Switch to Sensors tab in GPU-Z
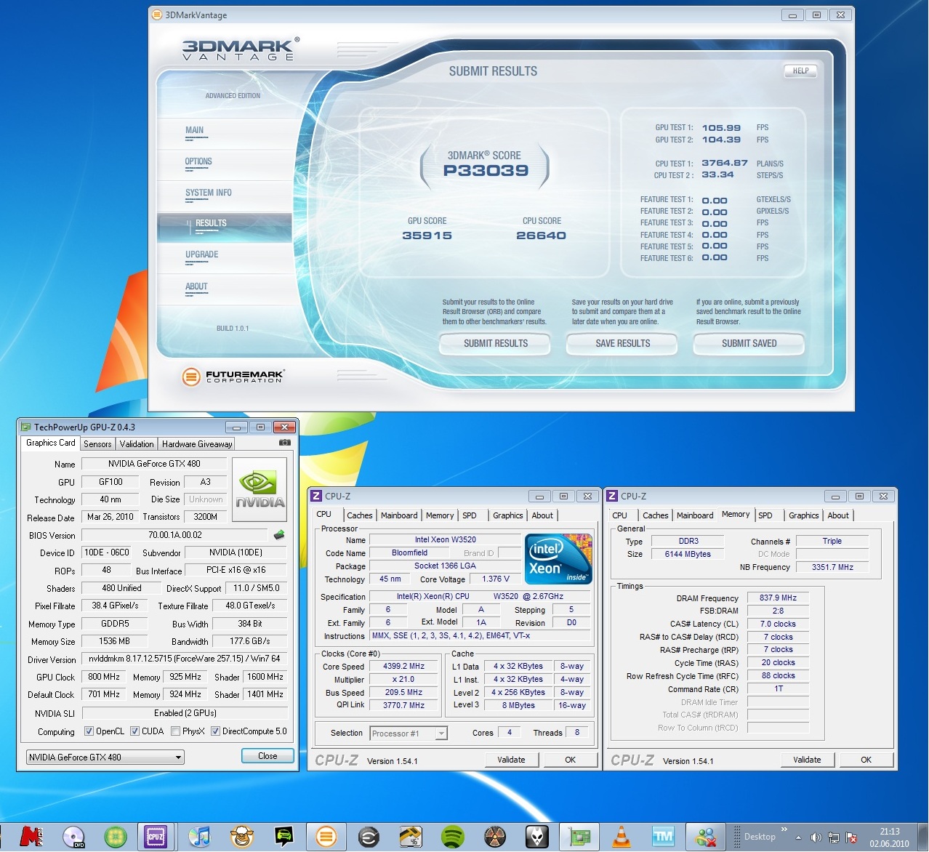The height and width of the screenshot is (852, 929). click(97, 444)
